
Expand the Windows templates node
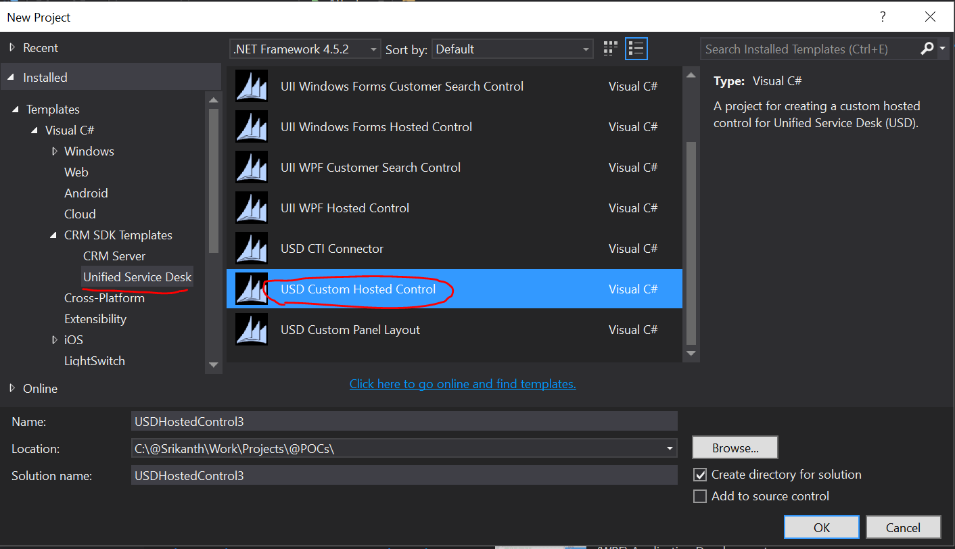coord(55,151)
